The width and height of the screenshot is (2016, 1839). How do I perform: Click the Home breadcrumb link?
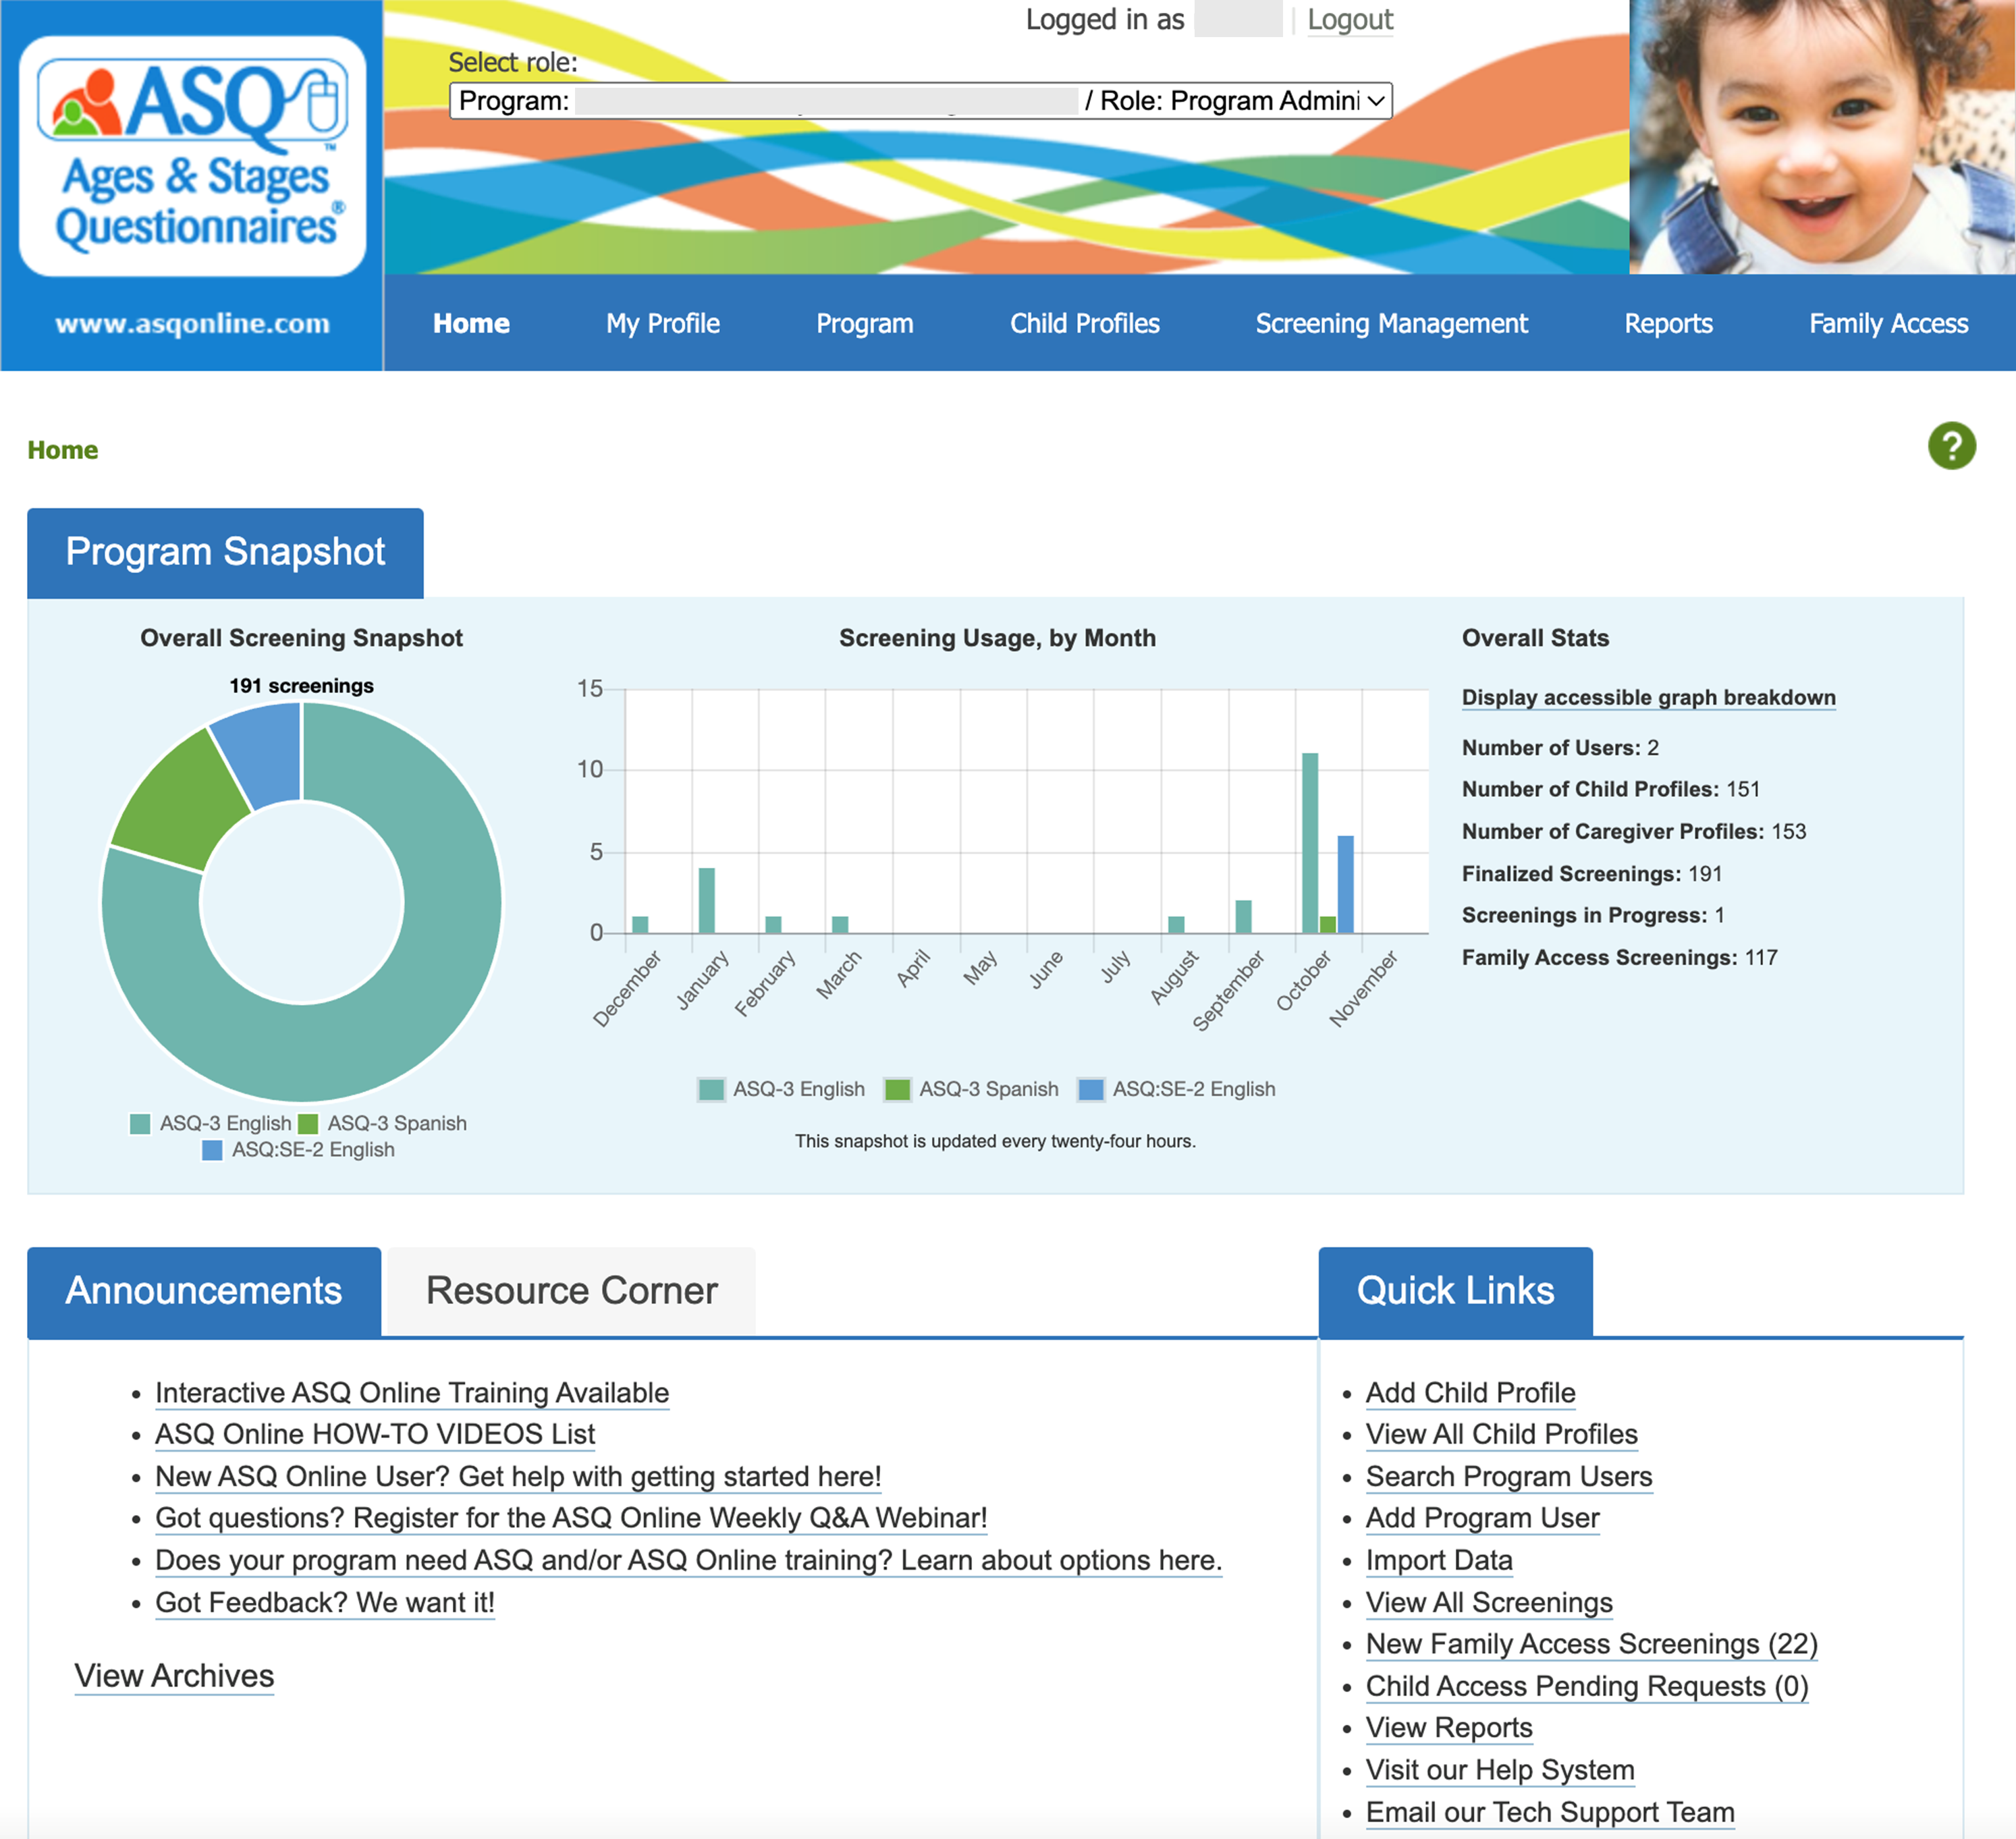coord(63,450)
